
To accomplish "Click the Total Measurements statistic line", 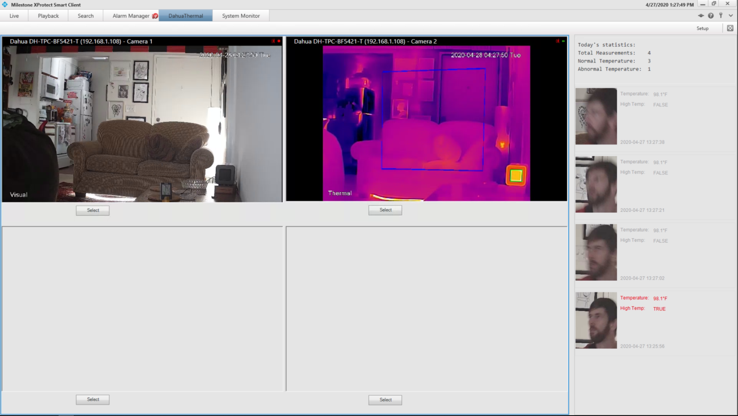I will coord(614,53).
